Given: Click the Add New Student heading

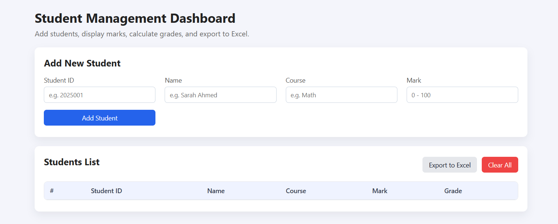Looking at the screenshot, I should pos(82,63).
